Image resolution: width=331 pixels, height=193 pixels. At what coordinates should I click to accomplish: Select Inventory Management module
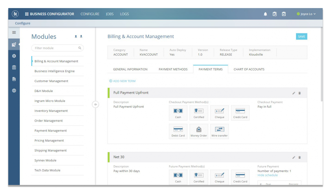tap(58, 111)
